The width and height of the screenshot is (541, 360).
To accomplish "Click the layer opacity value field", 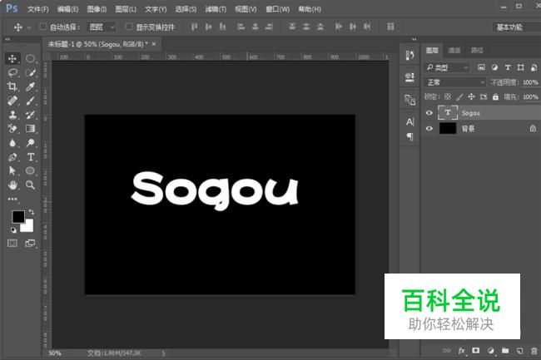I will [x=530, y=82].
